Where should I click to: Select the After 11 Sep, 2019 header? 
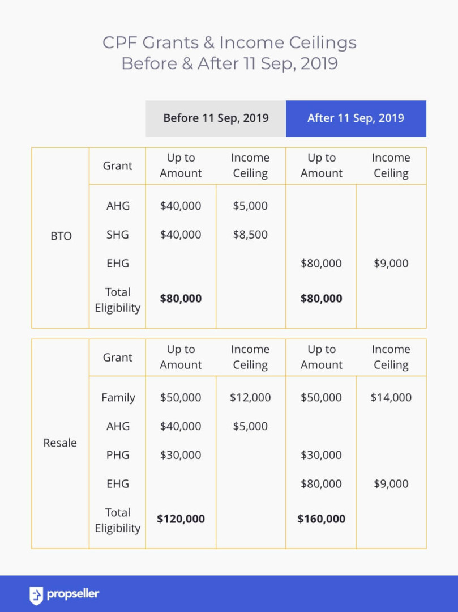point(356,118)
